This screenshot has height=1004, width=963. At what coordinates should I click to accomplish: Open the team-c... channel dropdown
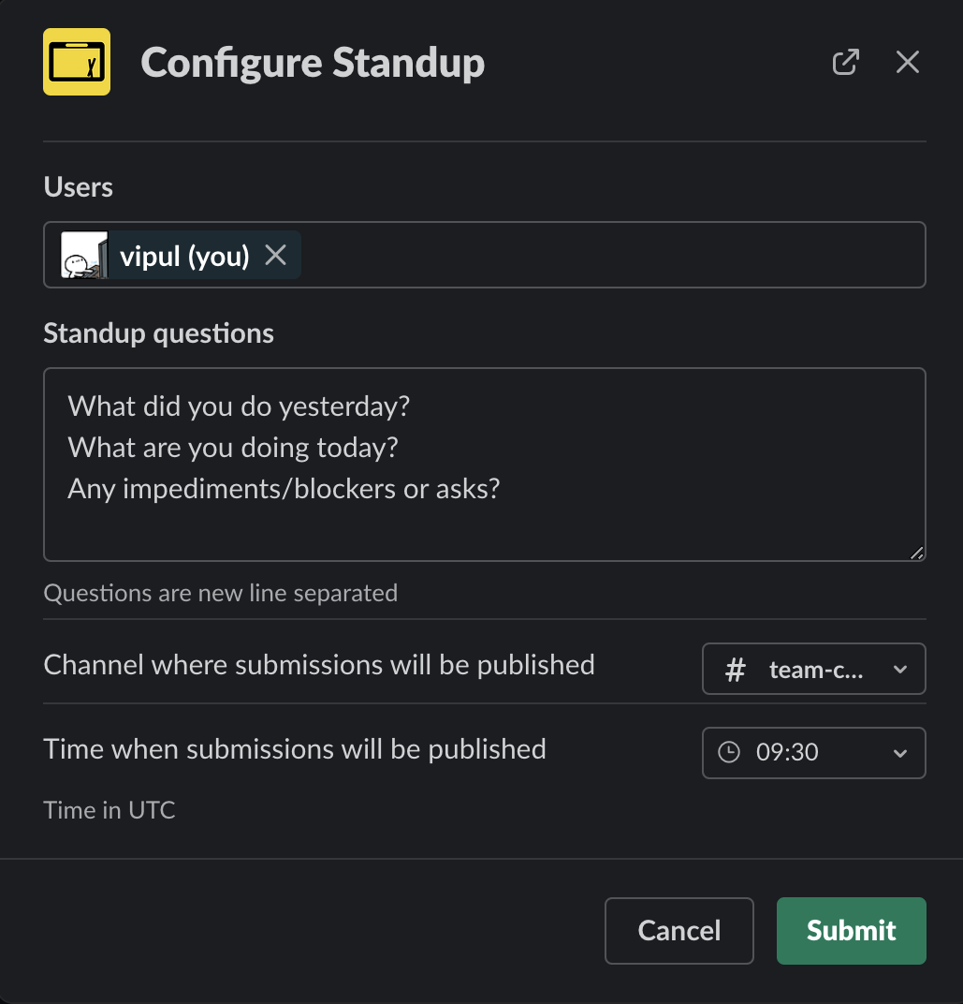coord(814,669)
